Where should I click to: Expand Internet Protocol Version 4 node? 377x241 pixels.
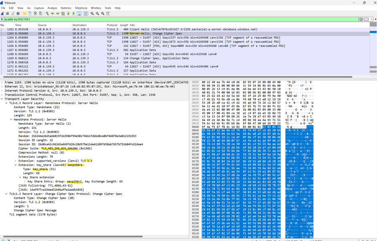[x=2, y=91]
